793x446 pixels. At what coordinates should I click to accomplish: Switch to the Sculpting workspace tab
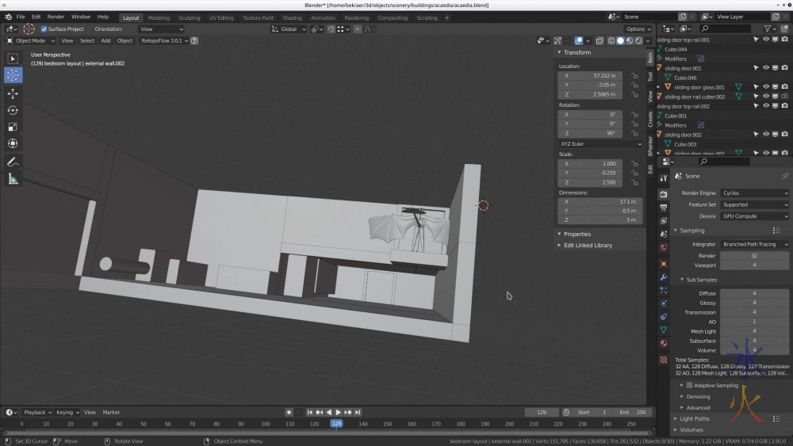coord(189,17)
